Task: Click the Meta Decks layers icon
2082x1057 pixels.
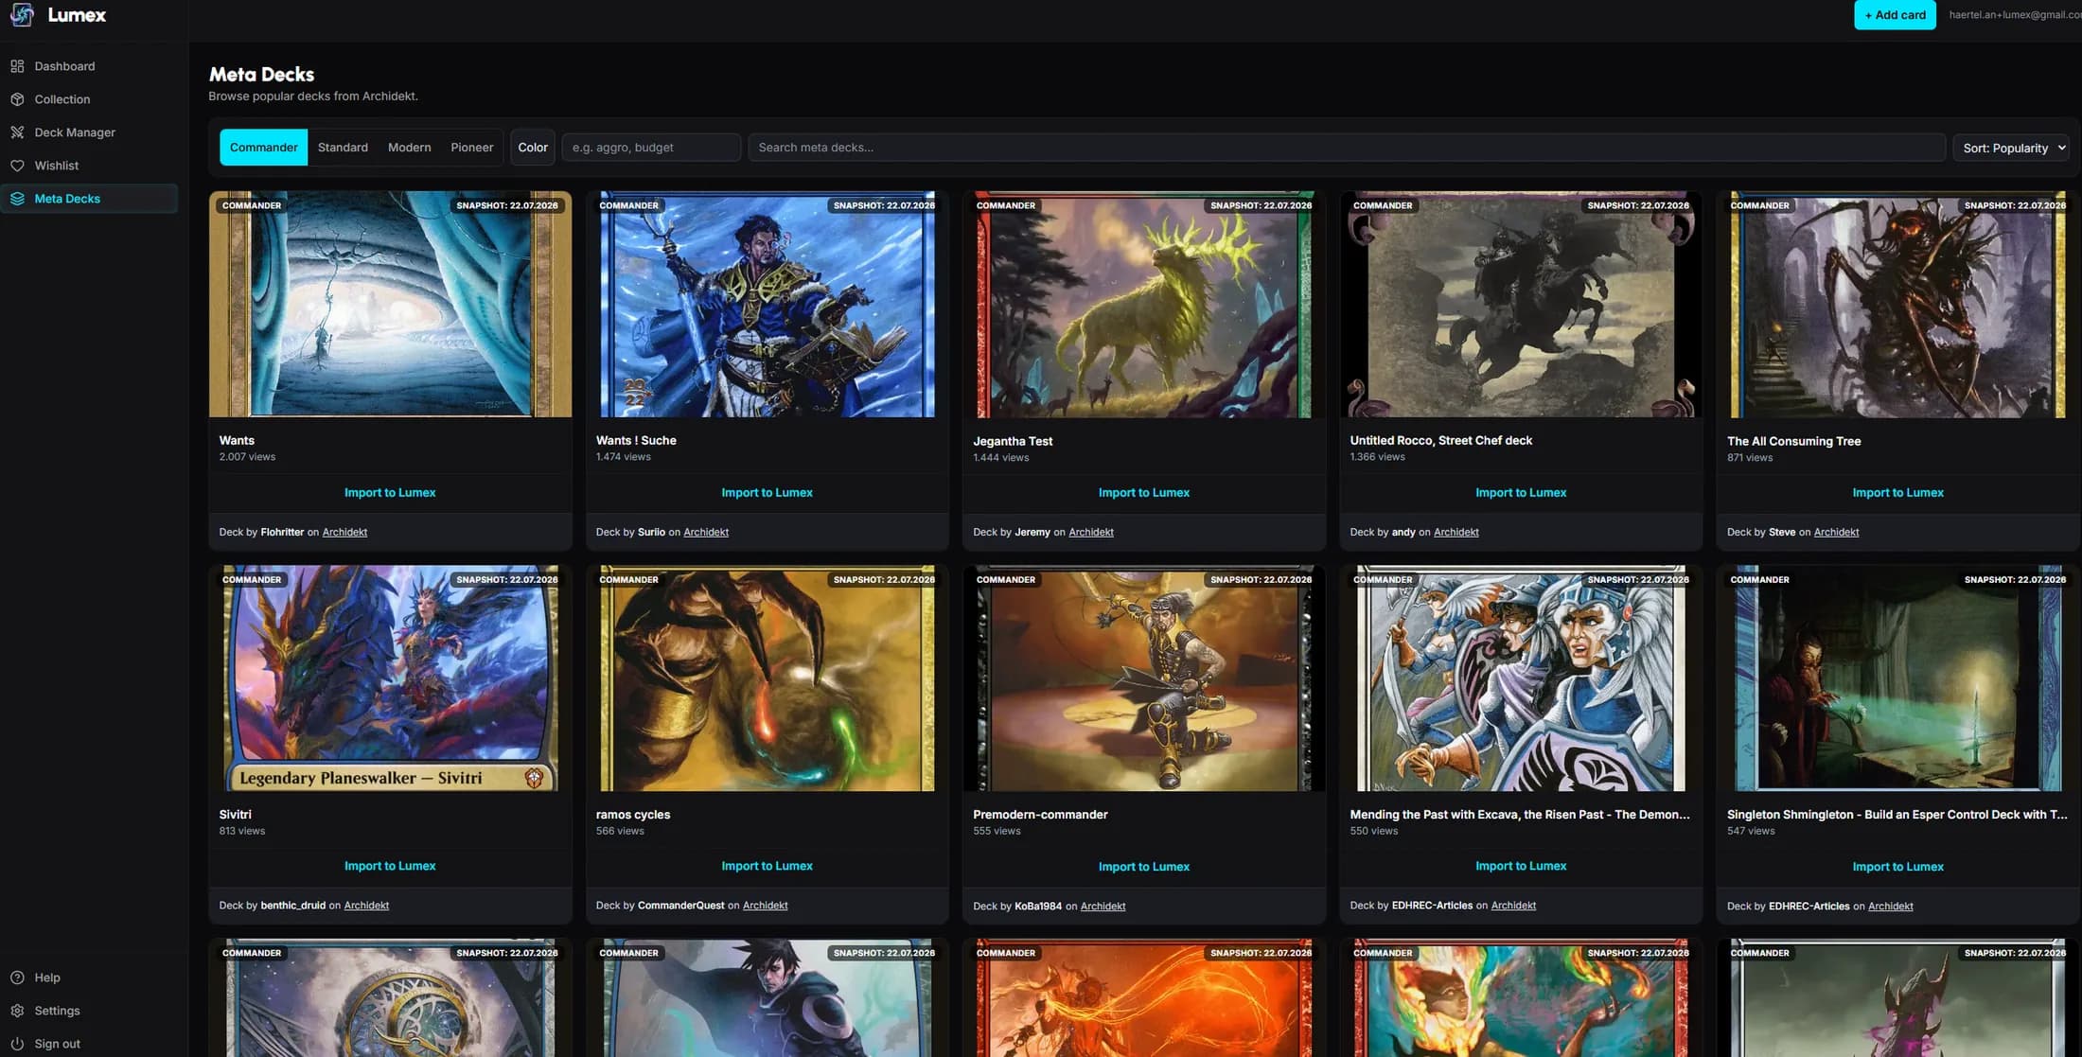Action: pyautogui.click(x=17, y=199)
